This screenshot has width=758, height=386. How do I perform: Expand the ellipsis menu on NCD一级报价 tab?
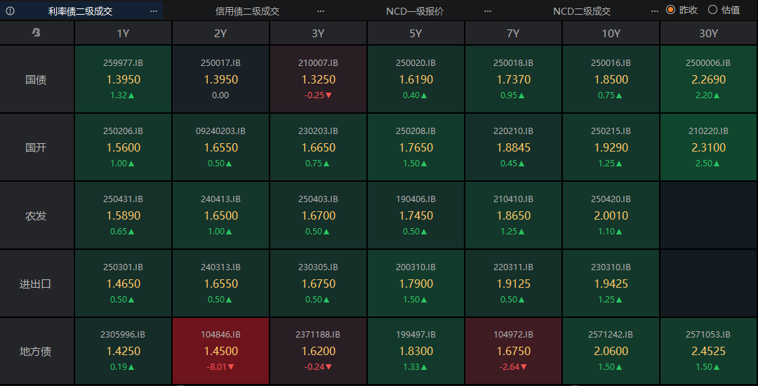click(488, 11)
